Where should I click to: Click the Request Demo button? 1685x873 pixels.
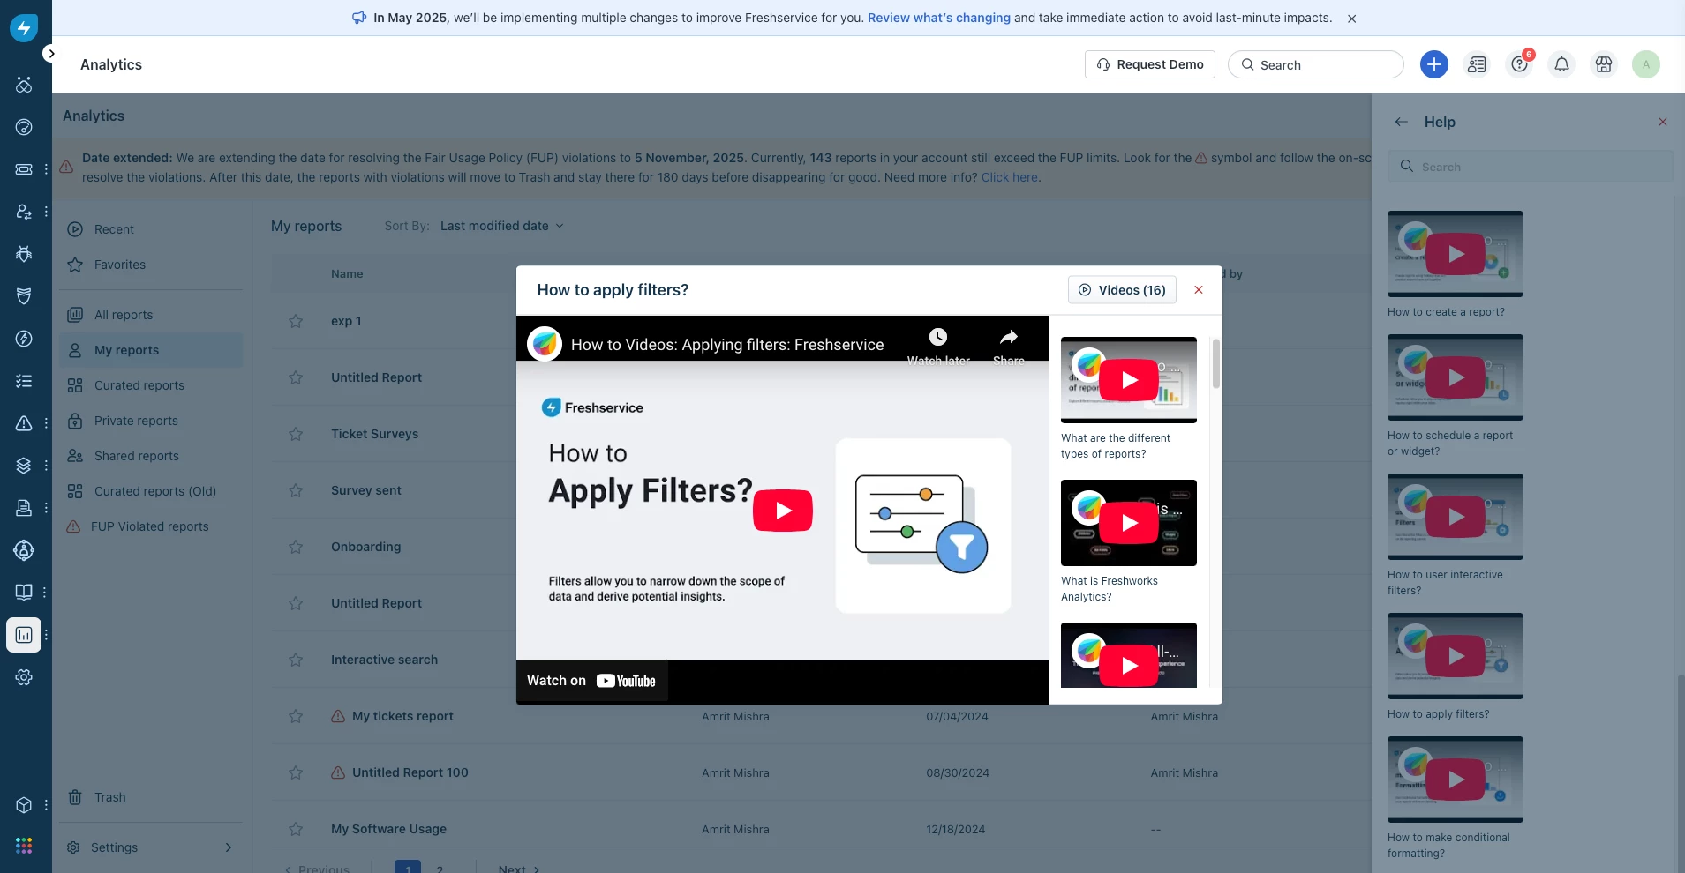pyautogui.click(x=1150, y=64)
